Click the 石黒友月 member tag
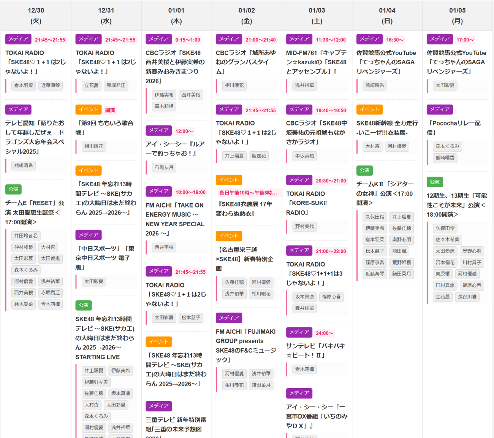 (164, 167)
